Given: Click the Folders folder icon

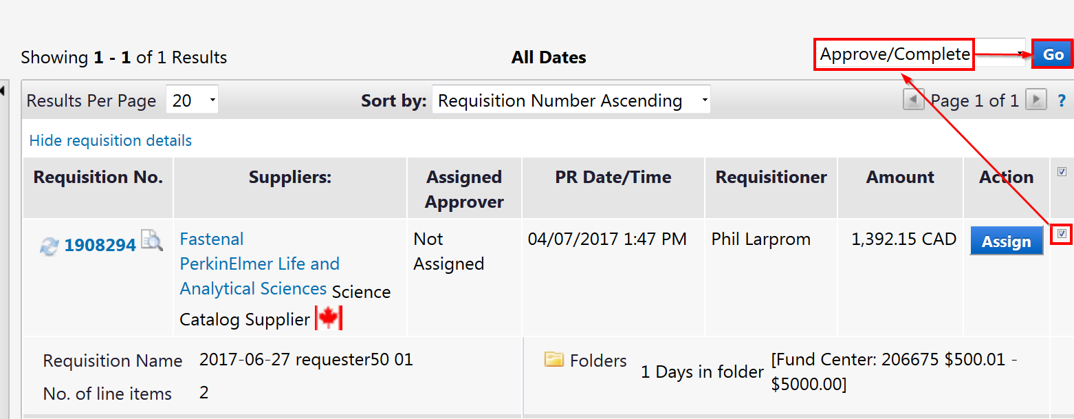Looking at the screenshot, I should pyautogui.click(x=554, y=360).
